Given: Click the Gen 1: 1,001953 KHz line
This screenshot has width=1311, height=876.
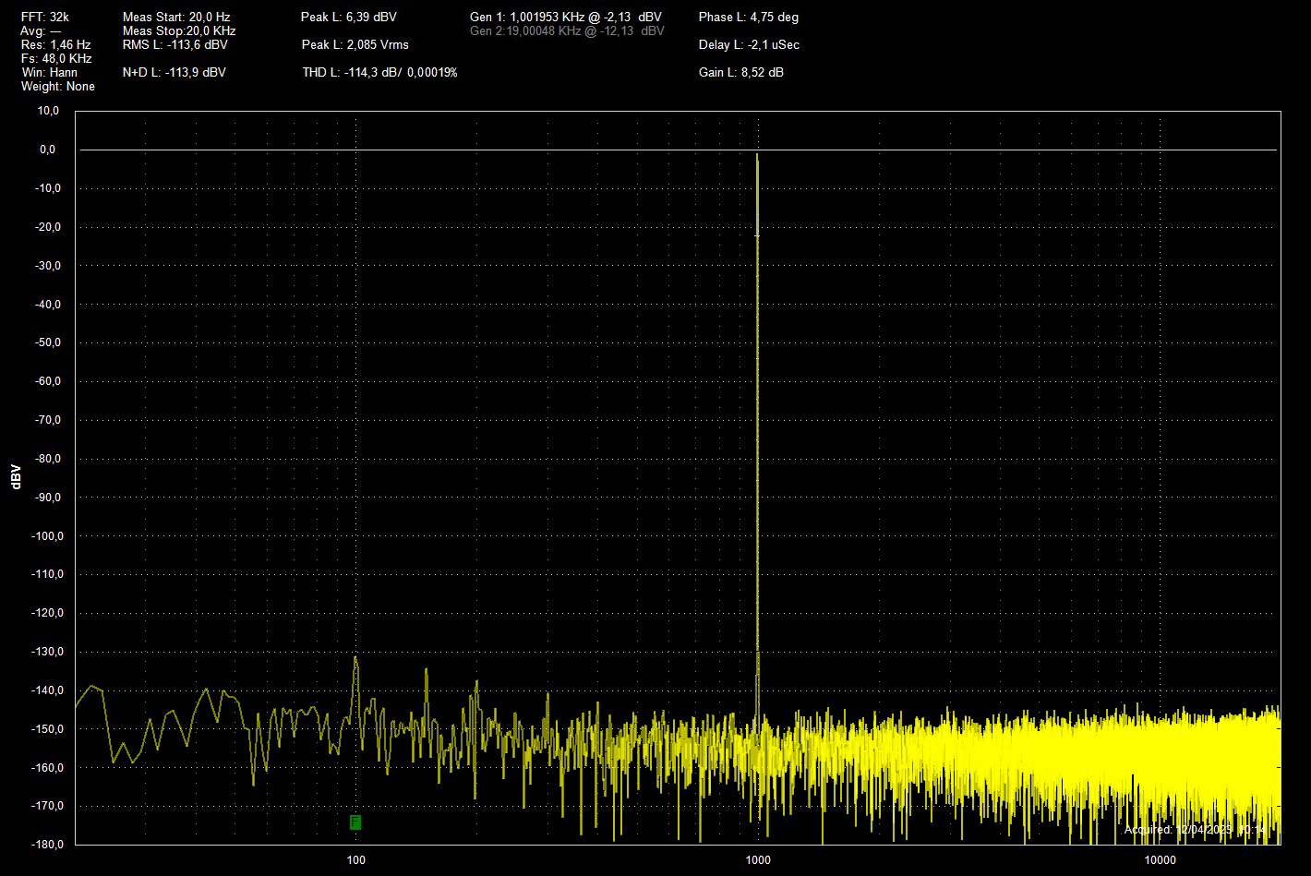Looking at the screenshot, I should 566,17.
